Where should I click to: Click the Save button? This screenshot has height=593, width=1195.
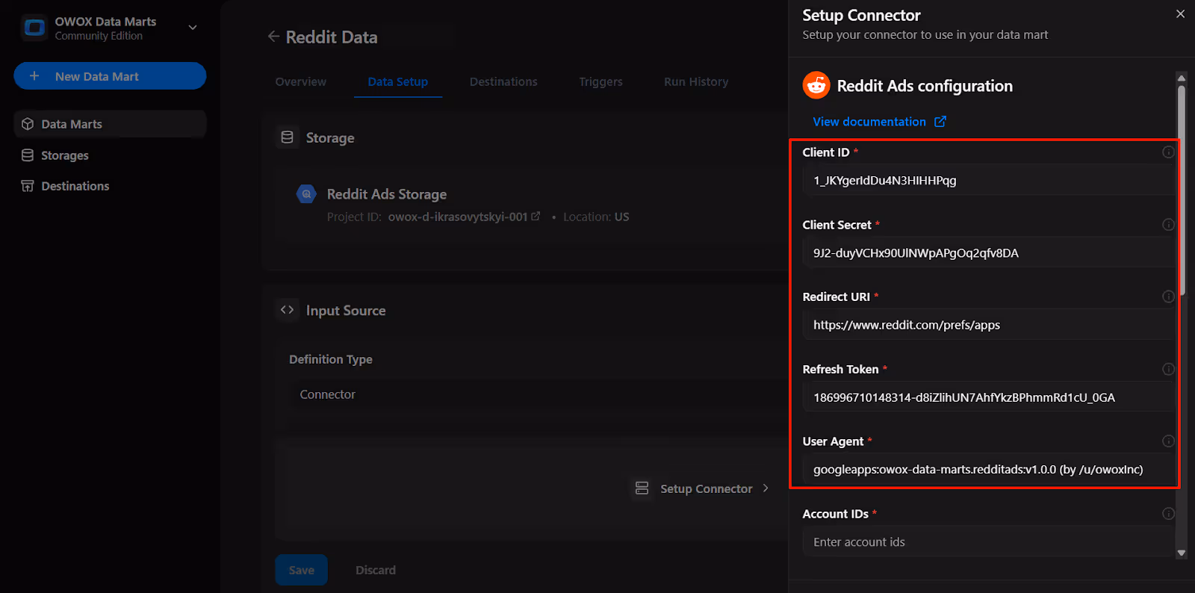[301, 570]
